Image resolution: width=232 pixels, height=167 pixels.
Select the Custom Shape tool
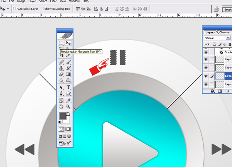(68, 93)
